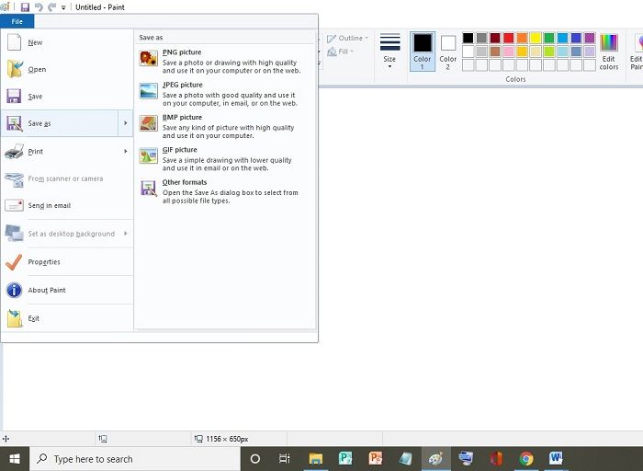Viewport: 643px width, 471px height.
Task: Choose Open from the File menu
Action: pyautogui.click(x=67, y=69)
